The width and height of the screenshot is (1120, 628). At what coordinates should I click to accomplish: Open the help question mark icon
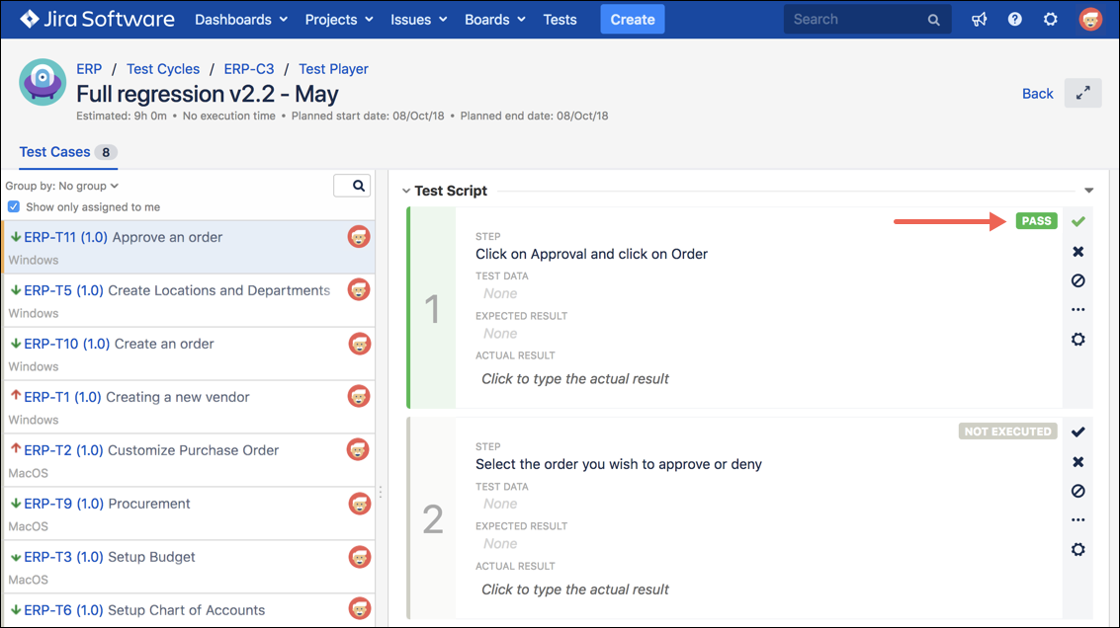tap(1014, 20)
